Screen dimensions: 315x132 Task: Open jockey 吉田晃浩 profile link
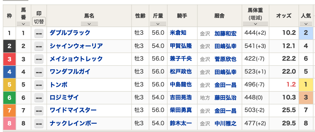pyautogui.click(x=181, y=98)
